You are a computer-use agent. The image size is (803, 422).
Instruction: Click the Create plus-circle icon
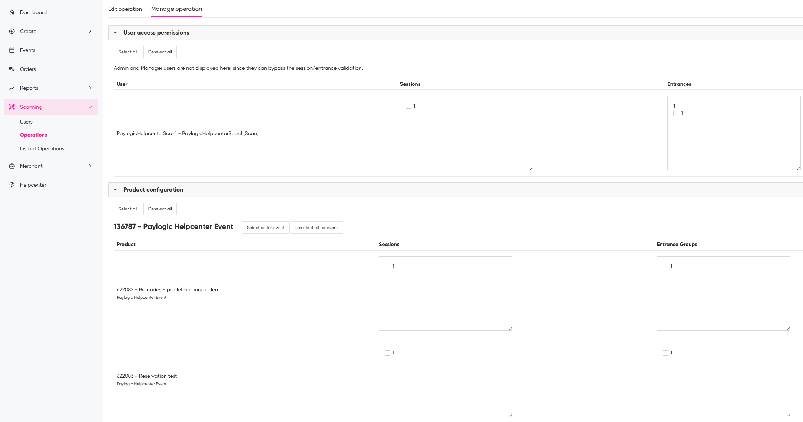[x=12, y=31]
